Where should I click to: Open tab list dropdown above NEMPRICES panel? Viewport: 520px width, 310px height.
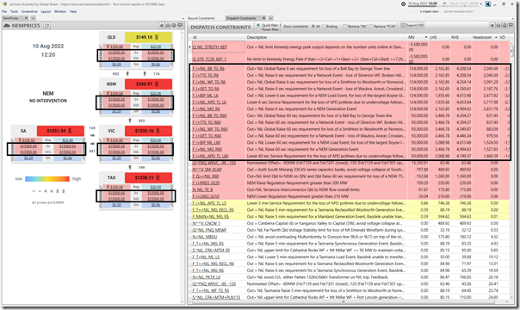point(183,19)
